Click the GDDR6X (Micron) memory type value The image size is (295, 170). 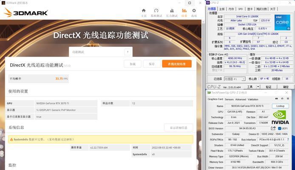coord(239,156)
